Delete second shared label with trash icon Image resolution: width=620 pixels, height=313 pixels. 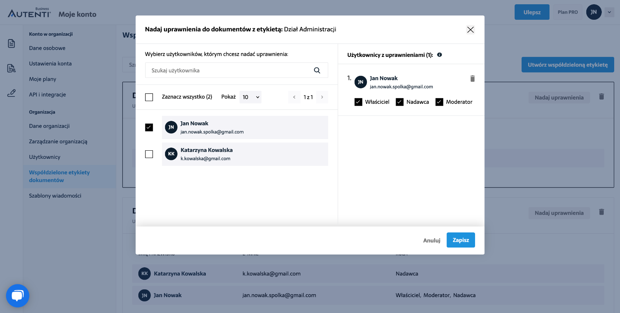click(x=601, y=212)
